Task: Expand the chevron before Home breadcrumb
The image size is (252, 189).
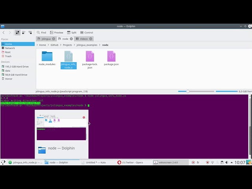Action: pyautogui.click(x=37, y=45)
